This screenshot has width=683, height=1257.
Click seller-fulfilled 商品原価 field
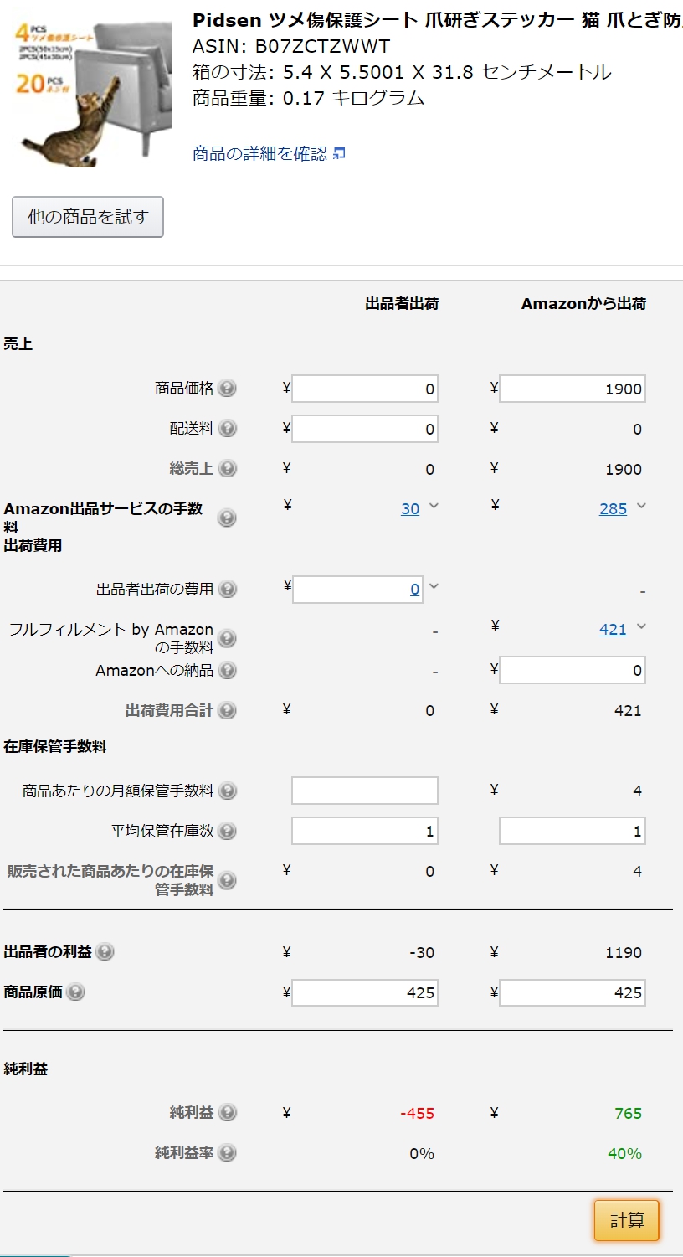[365, 992]
